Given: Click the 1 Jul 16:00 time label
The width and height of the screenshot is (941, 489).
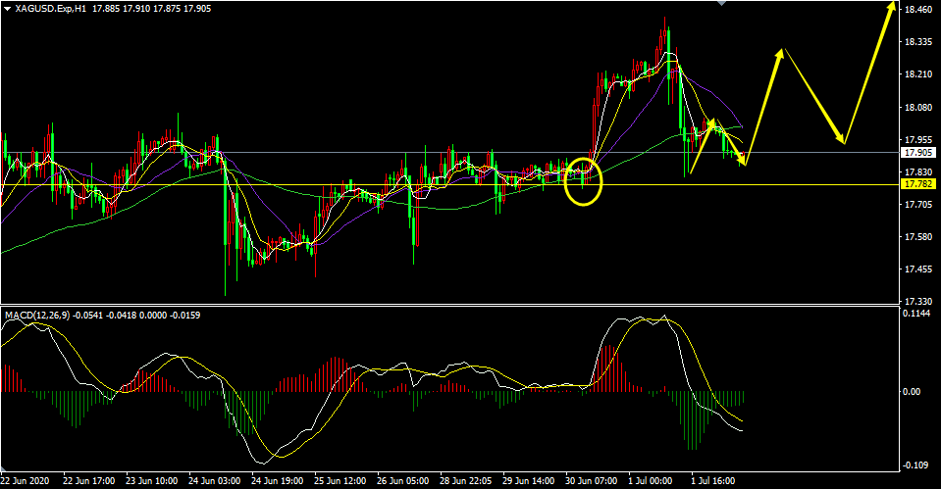Looking at the screenshot, I should (713, 480).
